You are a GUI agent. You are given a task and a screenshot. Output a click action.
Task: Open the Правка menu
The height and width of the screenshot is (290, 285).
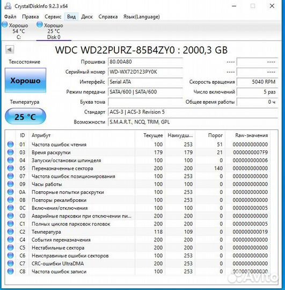(30, 17)
